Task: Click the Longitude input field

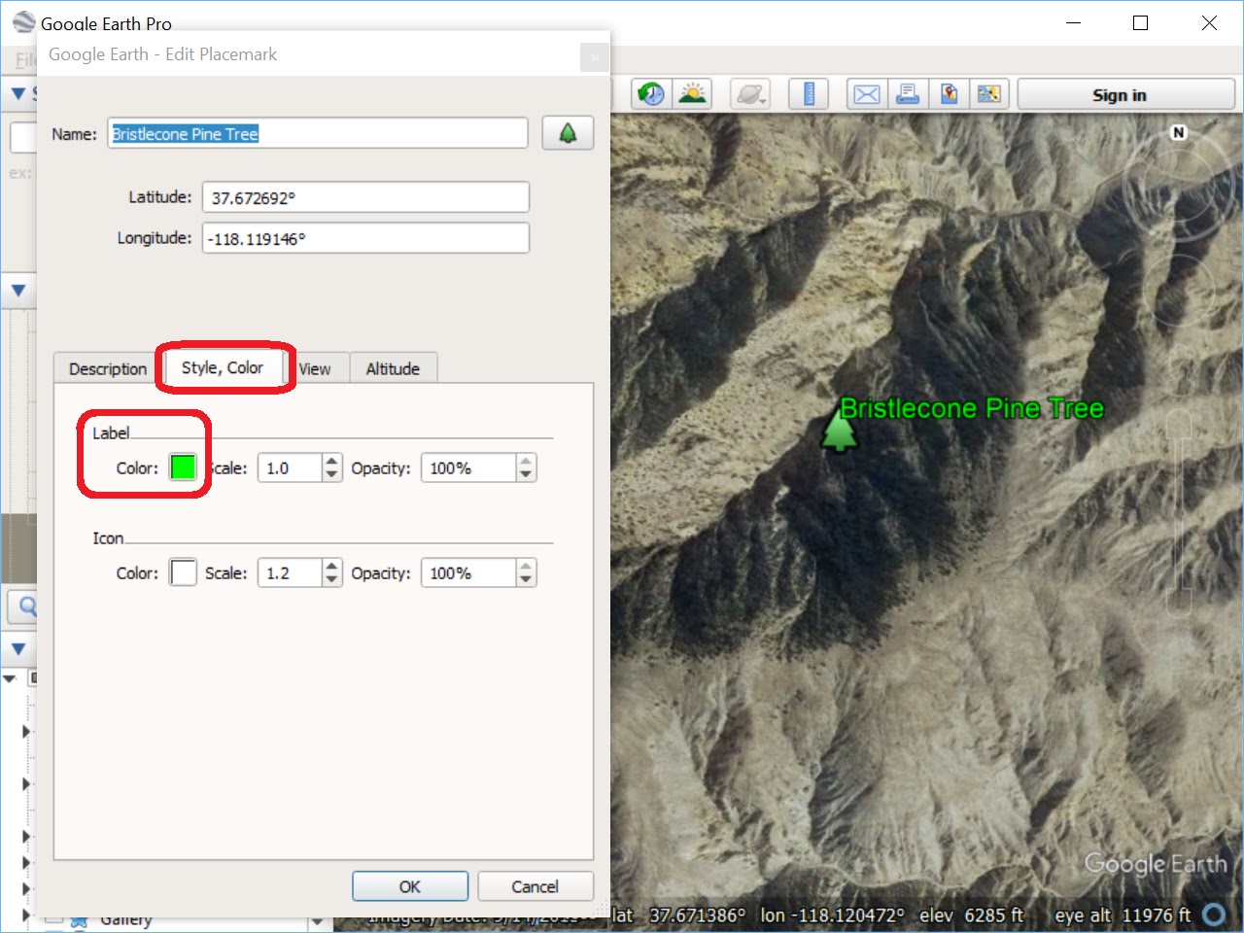Action: point(365,238)
